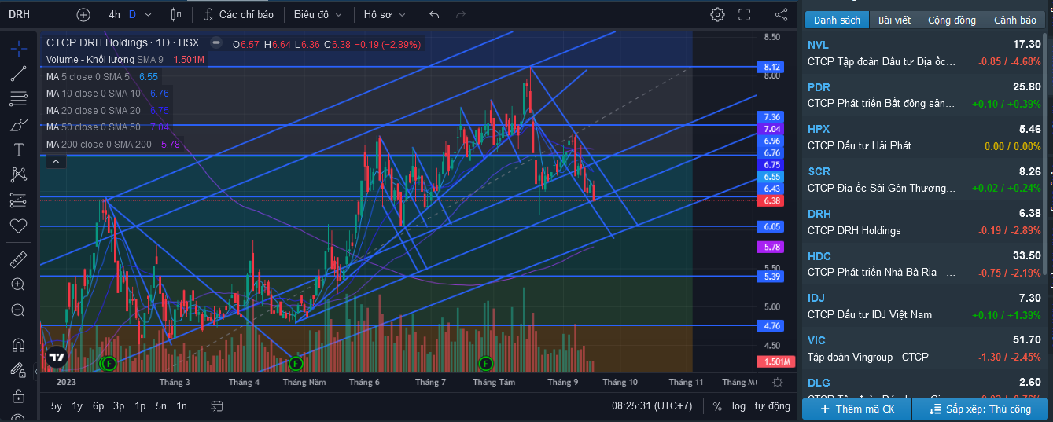
Task: Set the chart range to 3p
Action: [119, 406]
